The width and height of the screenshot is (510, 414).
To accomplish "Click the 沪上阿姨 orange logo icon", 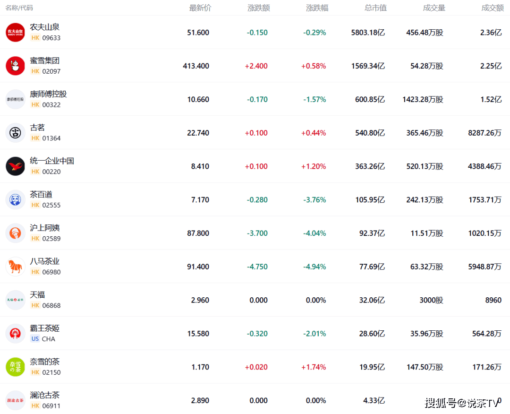I will pyautogui.click(x=15, y=233).
